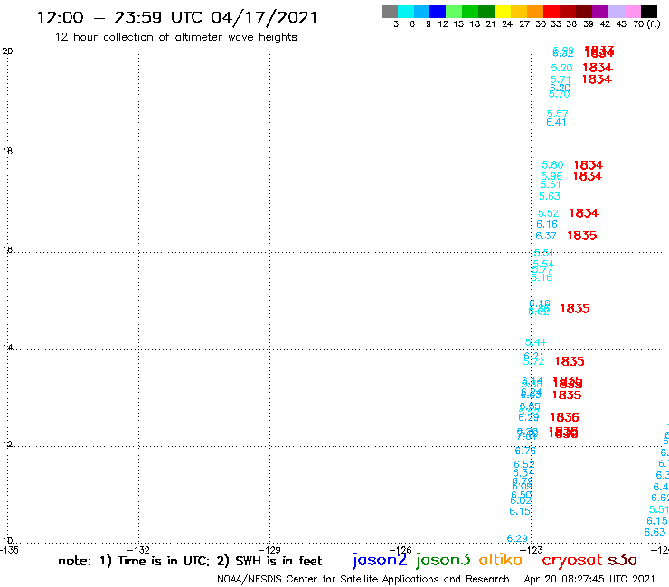Click the red '1834' time beside 5.20
This screenshot has width=669, height=587.
click(x=598, y=68)
